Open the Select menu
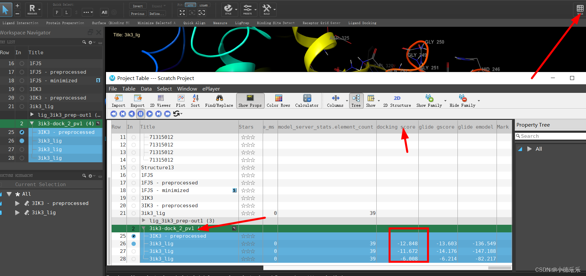 (x=164, y=89)
